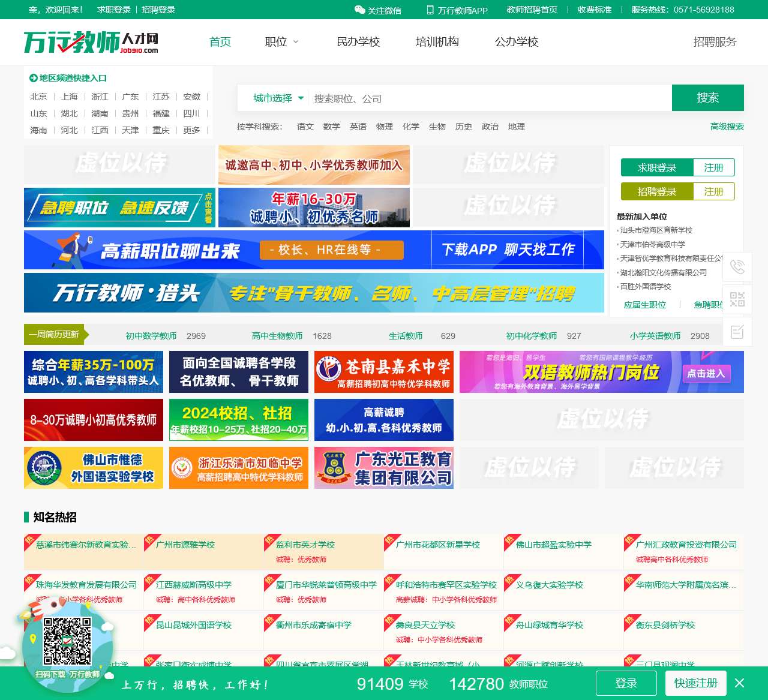
Task: Show more regions via 更多
Action: tap(191, 130)
